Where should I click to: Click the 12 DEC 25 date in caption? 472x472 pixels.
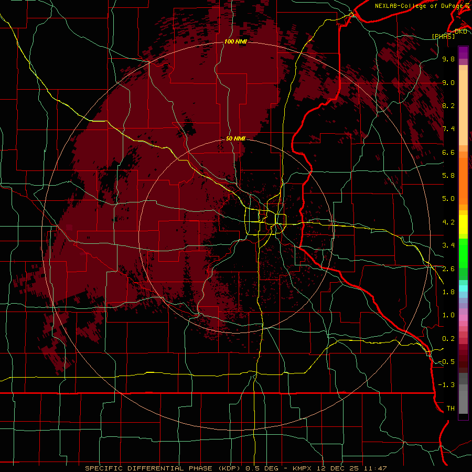point(337,468)
